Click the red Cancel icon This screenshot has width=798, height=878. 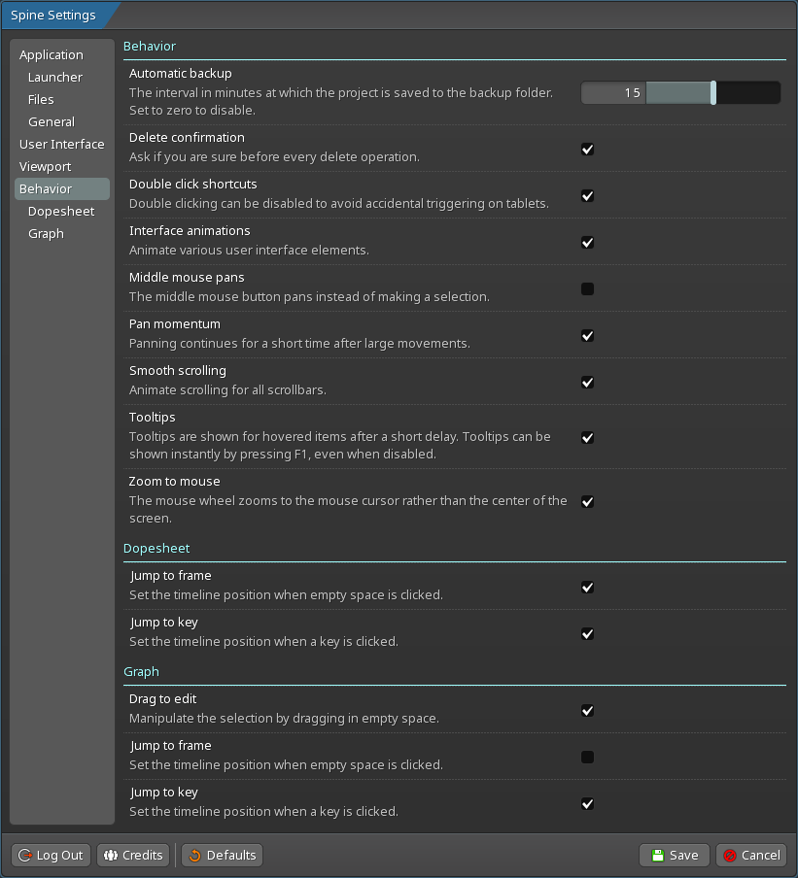click(x=730, y=856)
